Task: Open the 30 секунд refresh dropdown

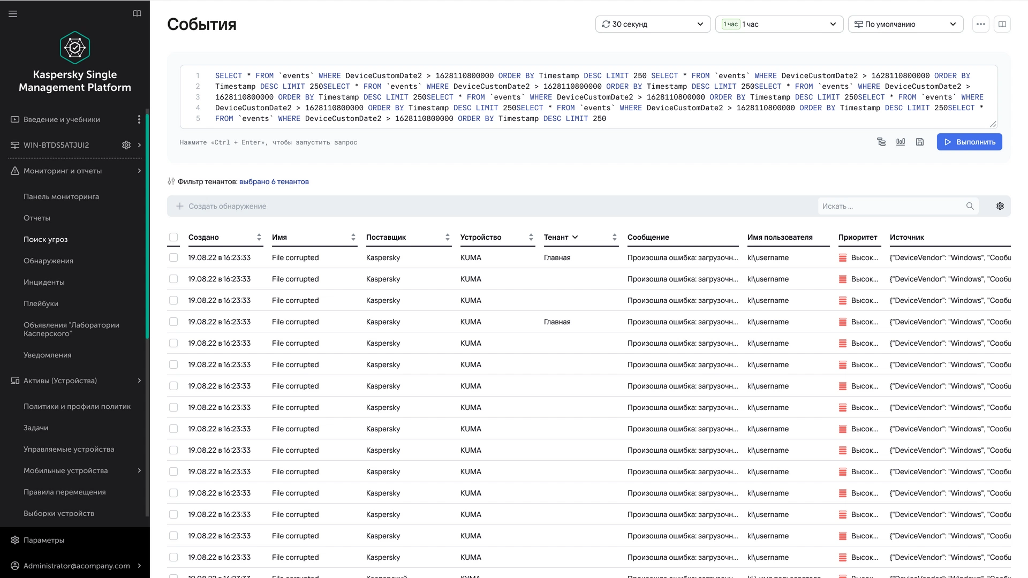Action: 653,24
